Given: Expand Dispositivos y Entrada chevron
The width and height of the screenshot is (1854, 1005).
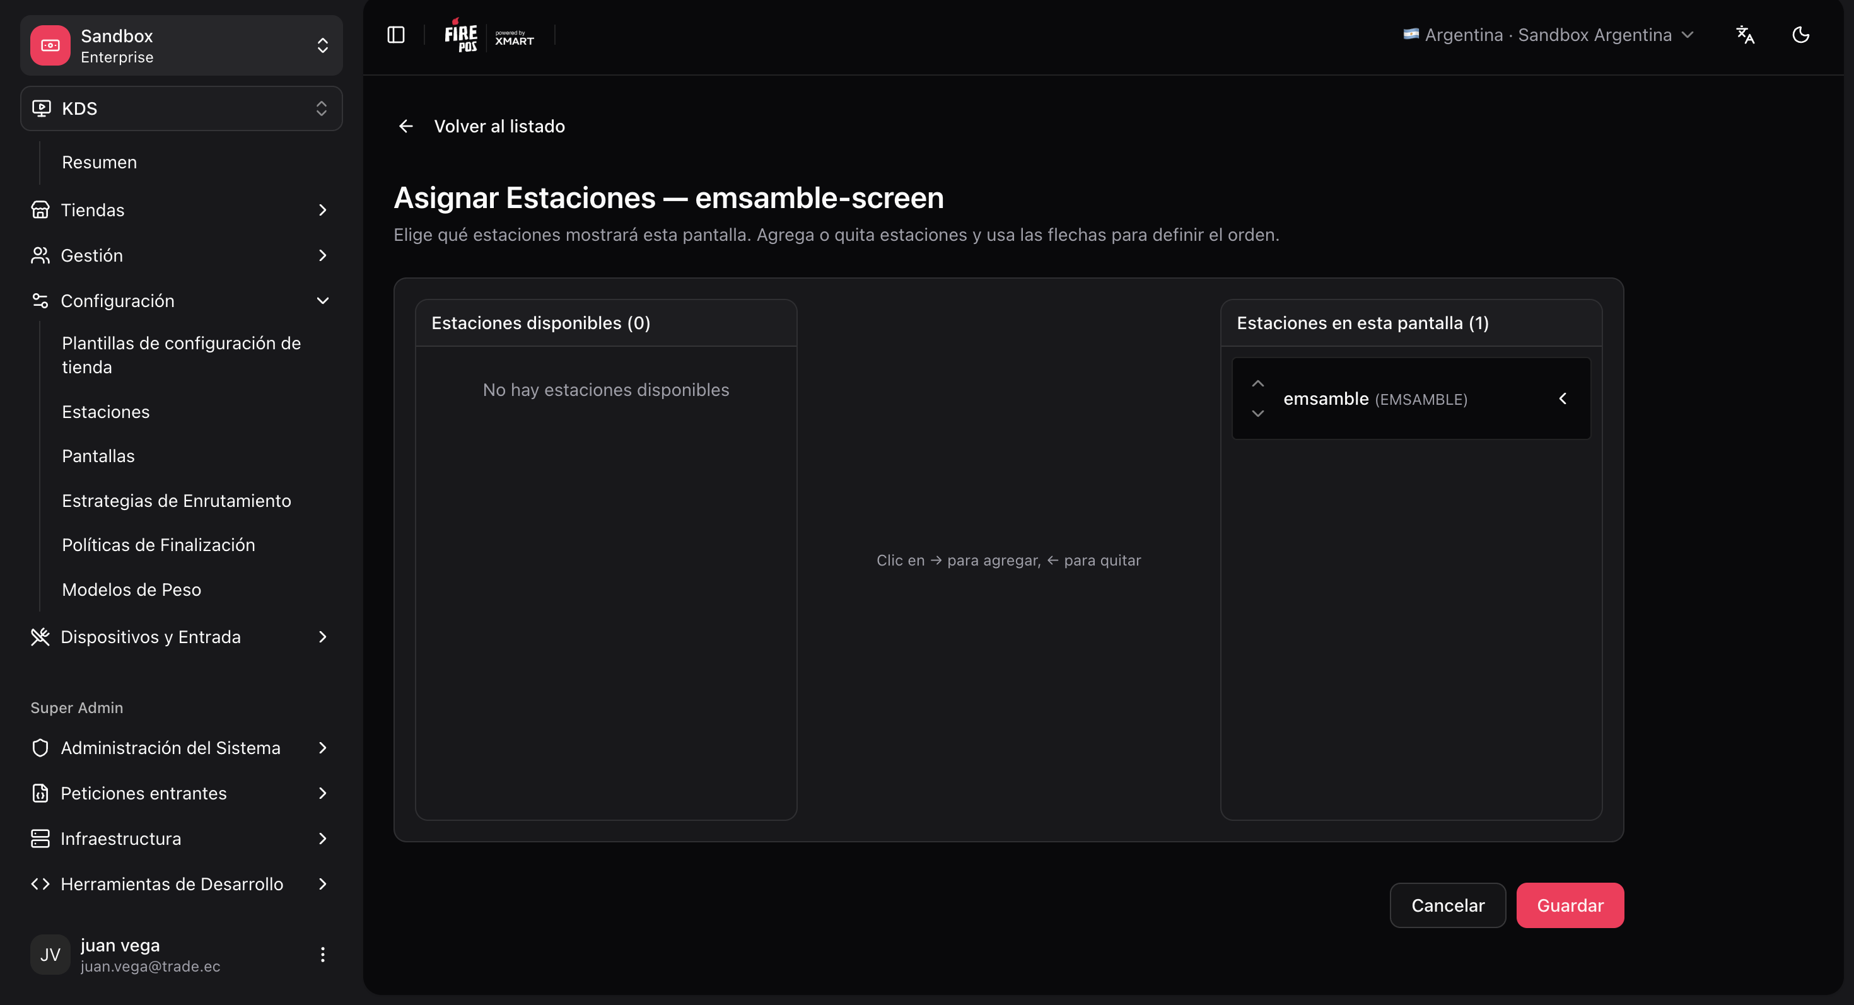Looking at the screenshot, I should (x=322, y=637).
